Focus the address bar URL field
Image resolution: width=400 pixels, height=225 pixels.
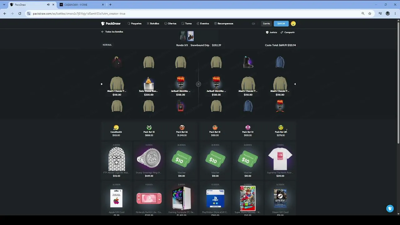(x=196, y=13)
